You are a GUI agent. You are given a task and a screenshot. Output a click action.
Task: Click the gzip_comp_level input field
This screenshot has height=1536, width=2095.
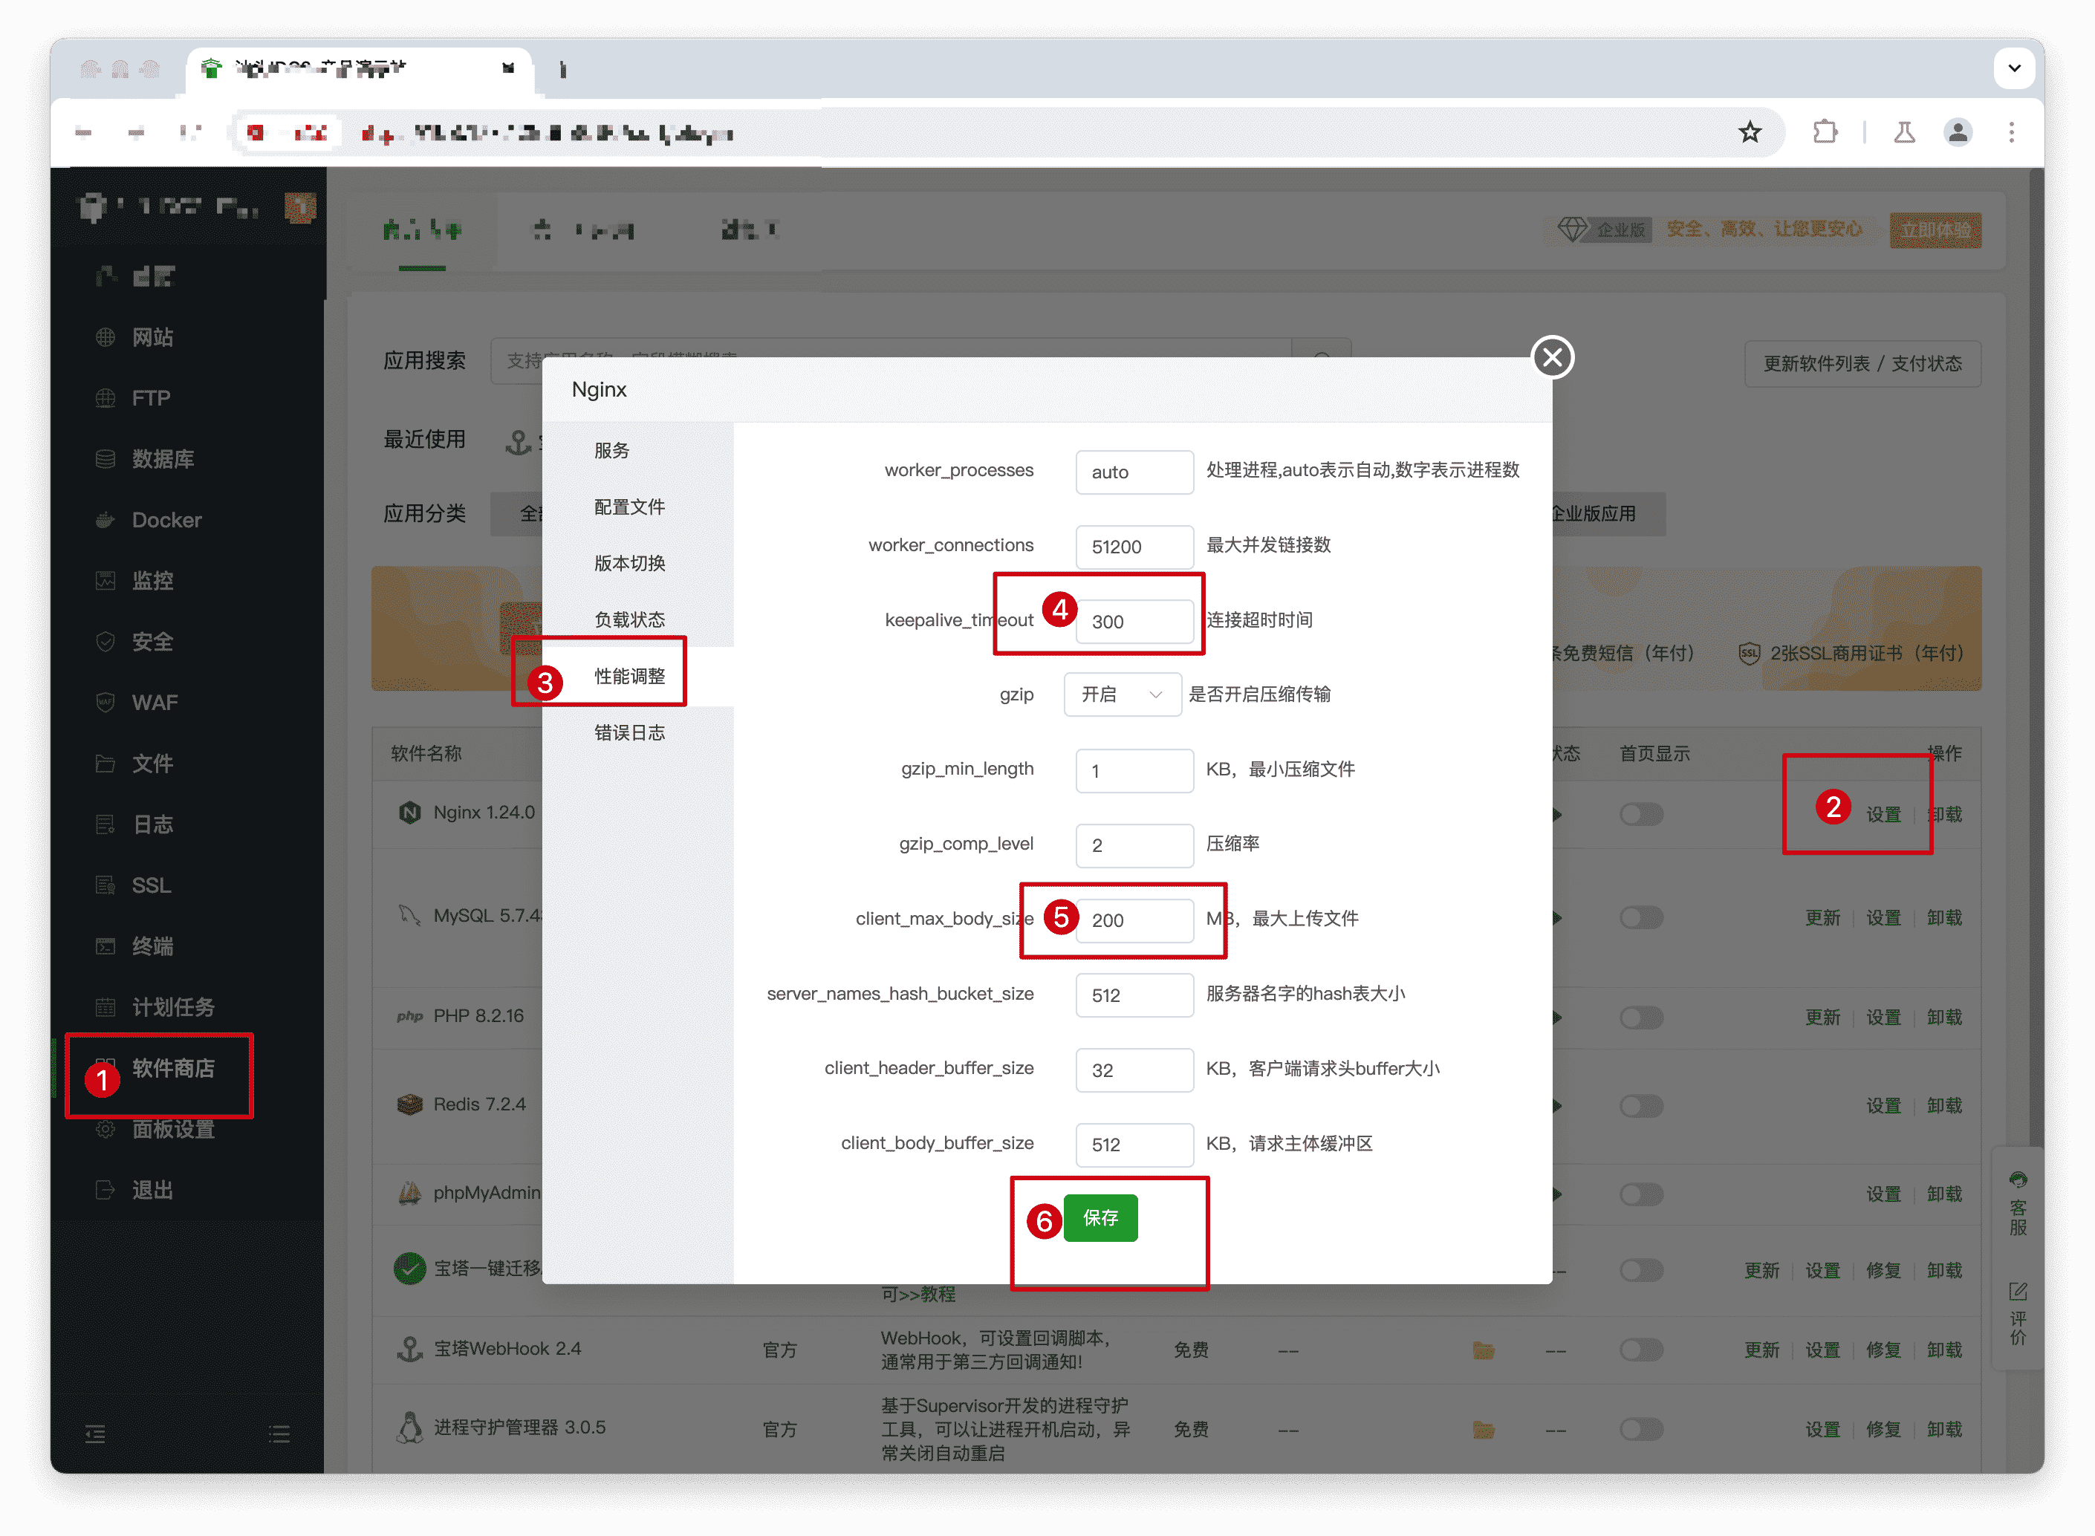[x=1134, y=845]
